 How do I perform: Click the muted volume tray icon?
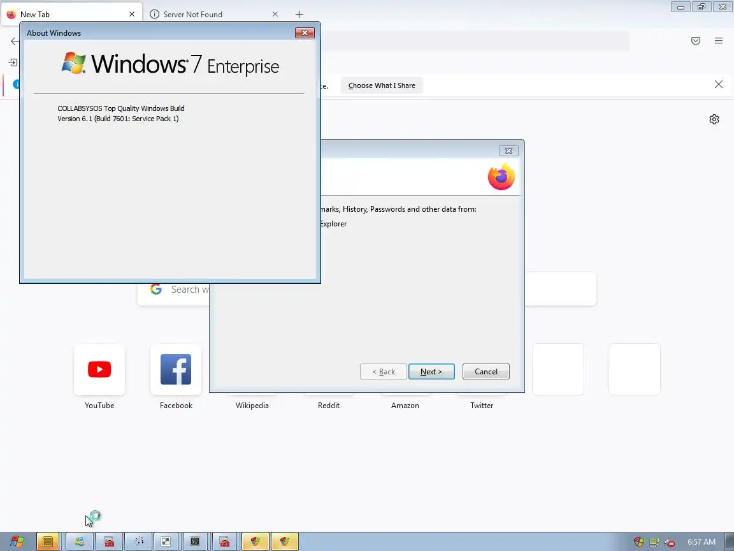tap(670, 542)
